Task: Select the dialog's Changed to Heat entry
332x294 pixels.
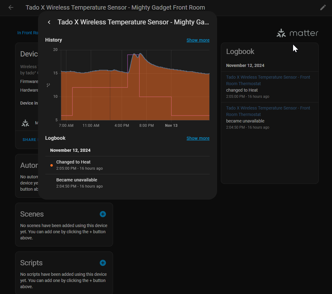Action: [73, 162]
